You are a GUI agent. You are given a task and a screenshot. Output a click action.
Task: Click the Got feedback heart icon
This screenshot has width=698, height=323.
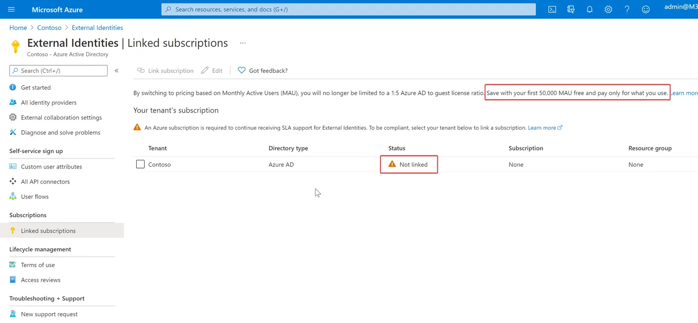(242, 71)
